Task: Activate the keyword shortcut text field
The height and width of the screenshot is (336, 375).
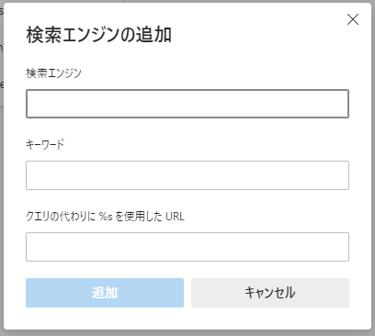Action: pyautogui.click(x=187, y=175)
